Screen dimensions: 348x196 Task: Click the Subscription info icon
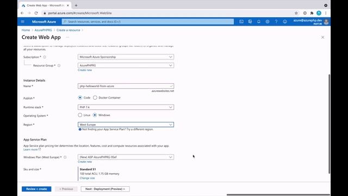click(x=45, y=57)
